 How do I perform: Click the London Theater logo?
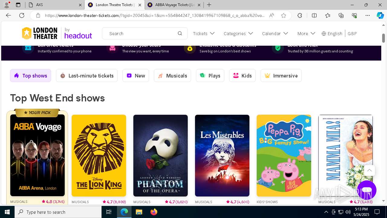(40, 33)
